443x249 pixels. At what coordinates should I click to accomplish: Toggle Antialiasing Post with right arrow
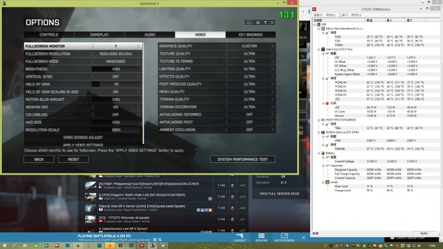[x=273, y=122]
